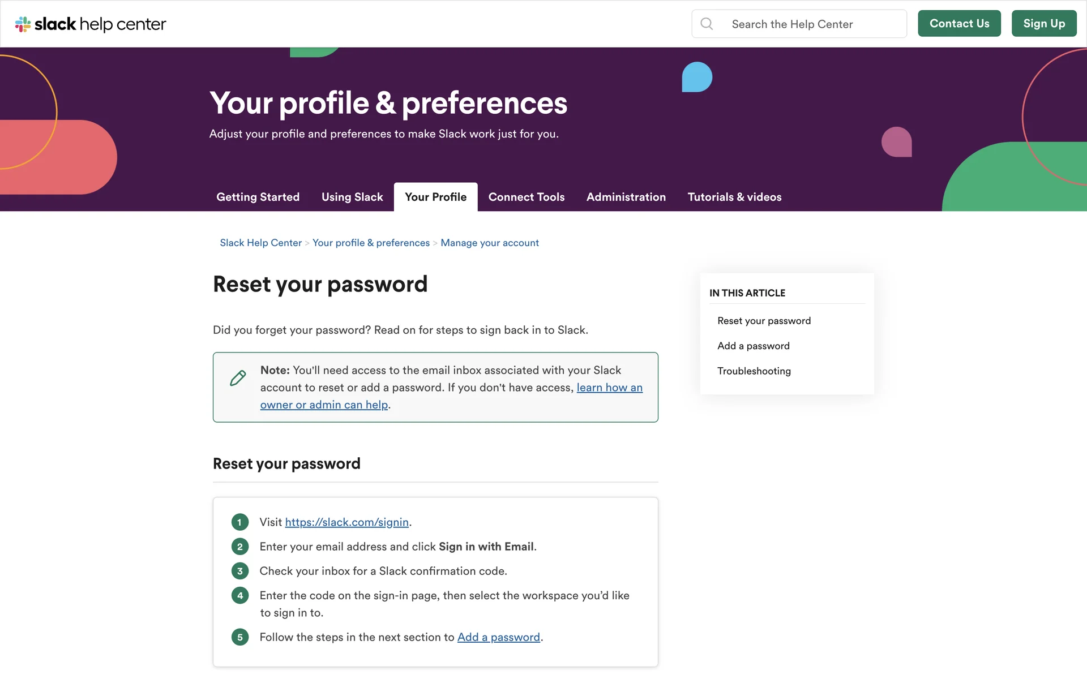
Task: Click the Manage your account breadcrumb
Action: pos(489,243)
